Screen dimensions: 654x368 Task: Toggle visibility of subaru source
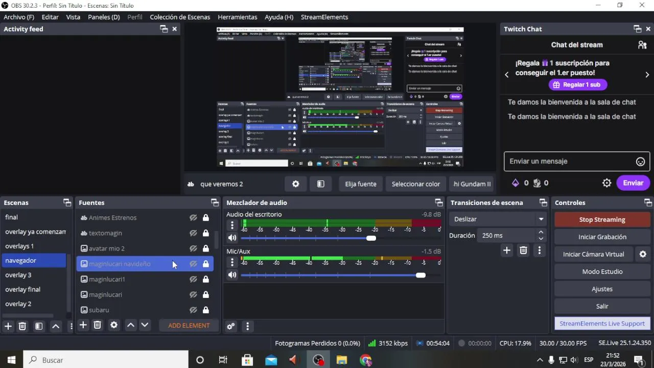[193, 310]
